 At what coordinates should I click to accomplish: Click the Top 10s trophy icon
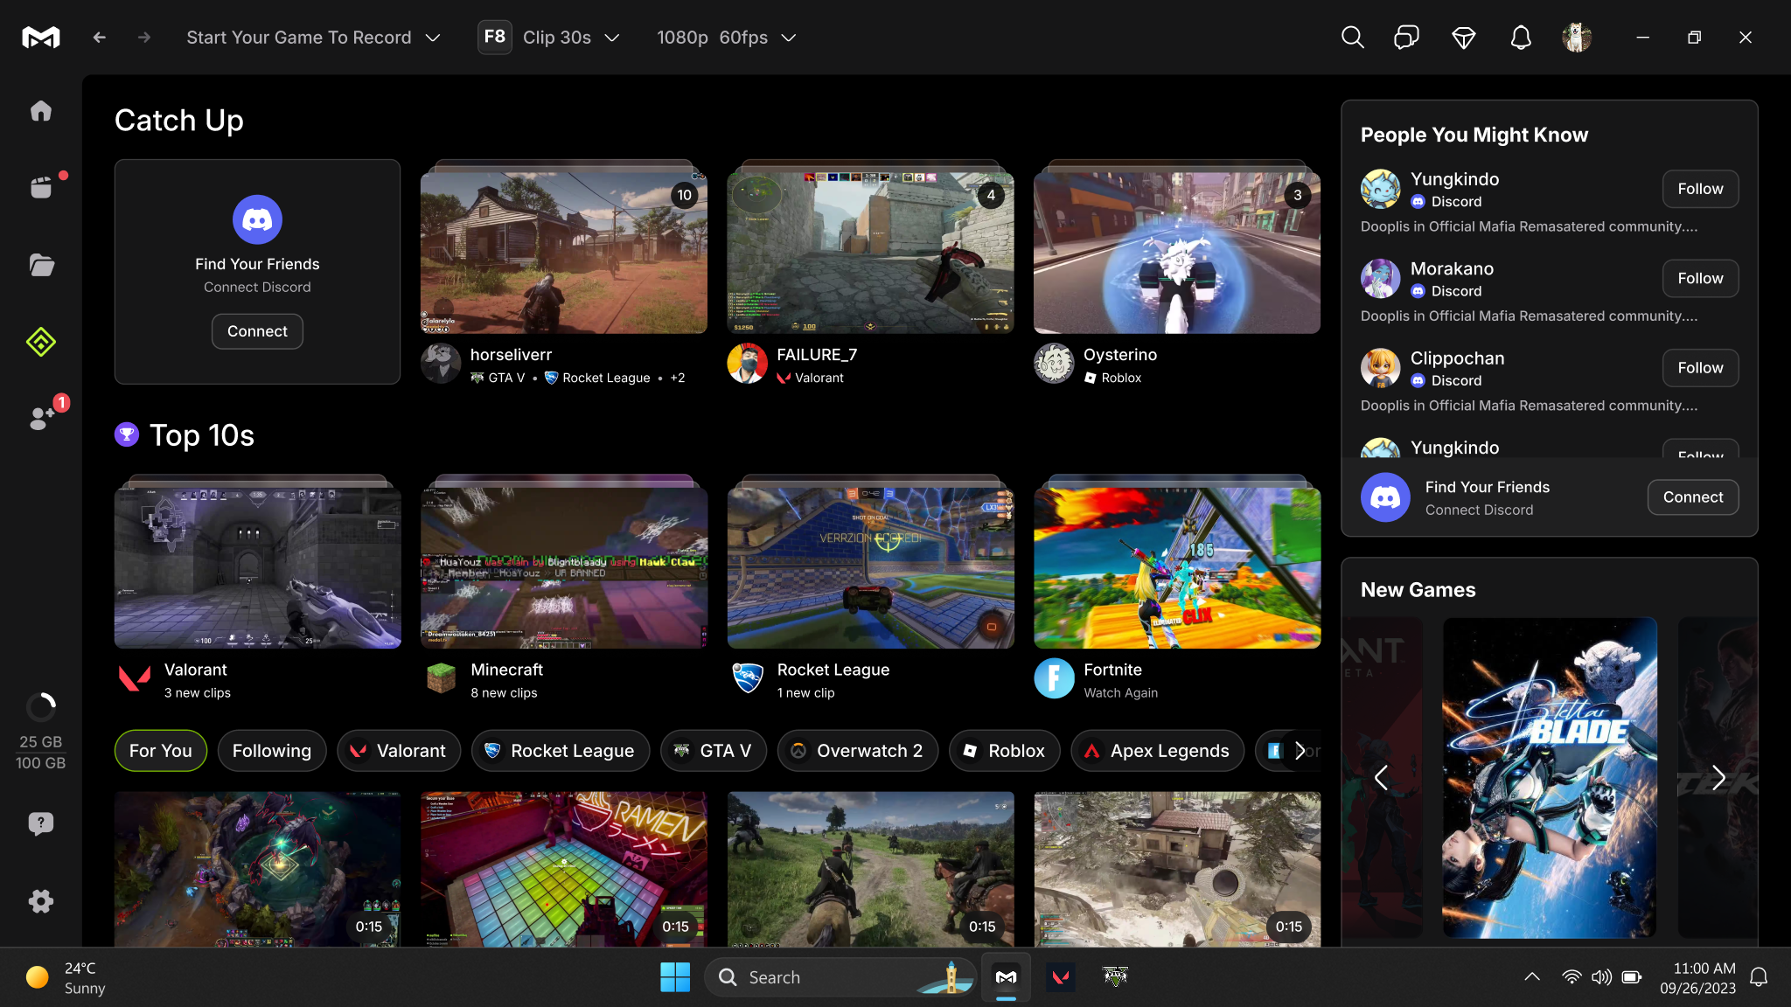[127, 434]
